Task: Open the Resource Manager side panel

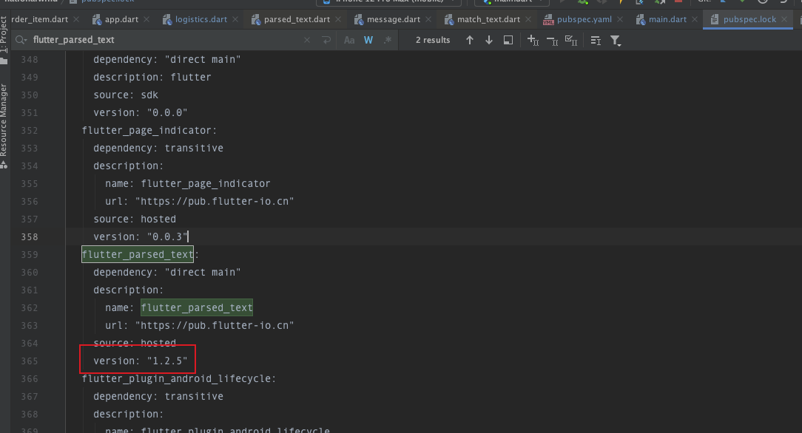Action: point(4,126)
